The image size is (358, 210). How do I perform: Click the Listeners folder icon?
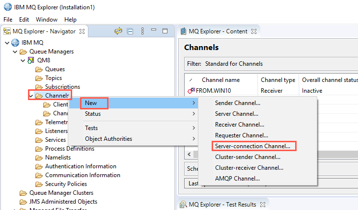click(x=39, y=131)
